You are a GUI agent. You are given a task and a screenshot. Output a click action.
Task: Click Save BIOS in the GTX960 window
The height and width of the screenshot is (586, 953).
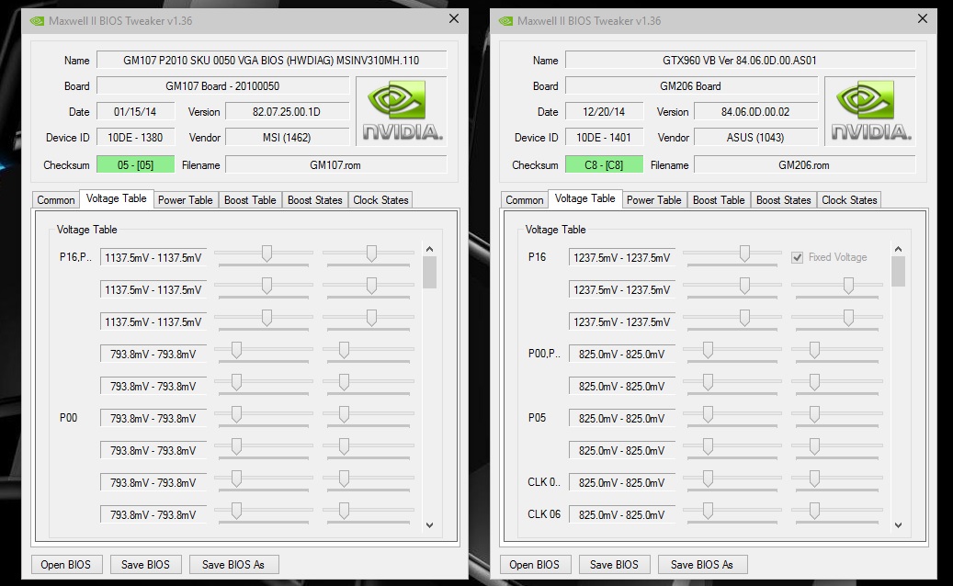[614, 565]
